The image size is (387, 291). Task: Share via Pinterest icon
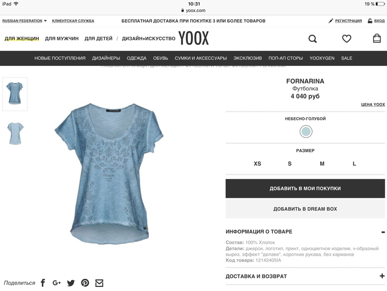pos(85,282)
